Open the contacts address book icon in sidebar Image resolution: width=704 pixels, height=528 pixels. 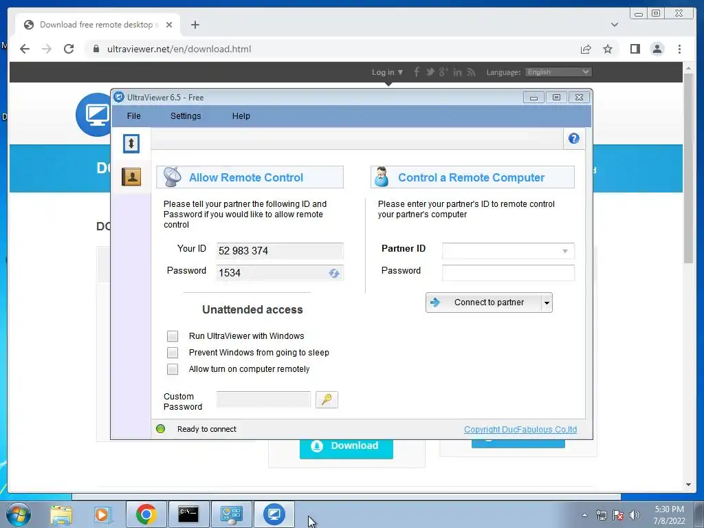pos(131,177)
